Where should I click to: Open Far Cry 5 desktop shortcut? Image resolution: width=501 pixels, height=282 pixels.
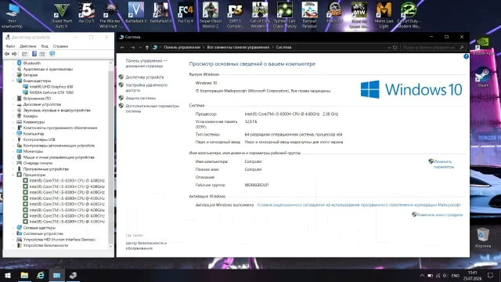coord(87,13)
